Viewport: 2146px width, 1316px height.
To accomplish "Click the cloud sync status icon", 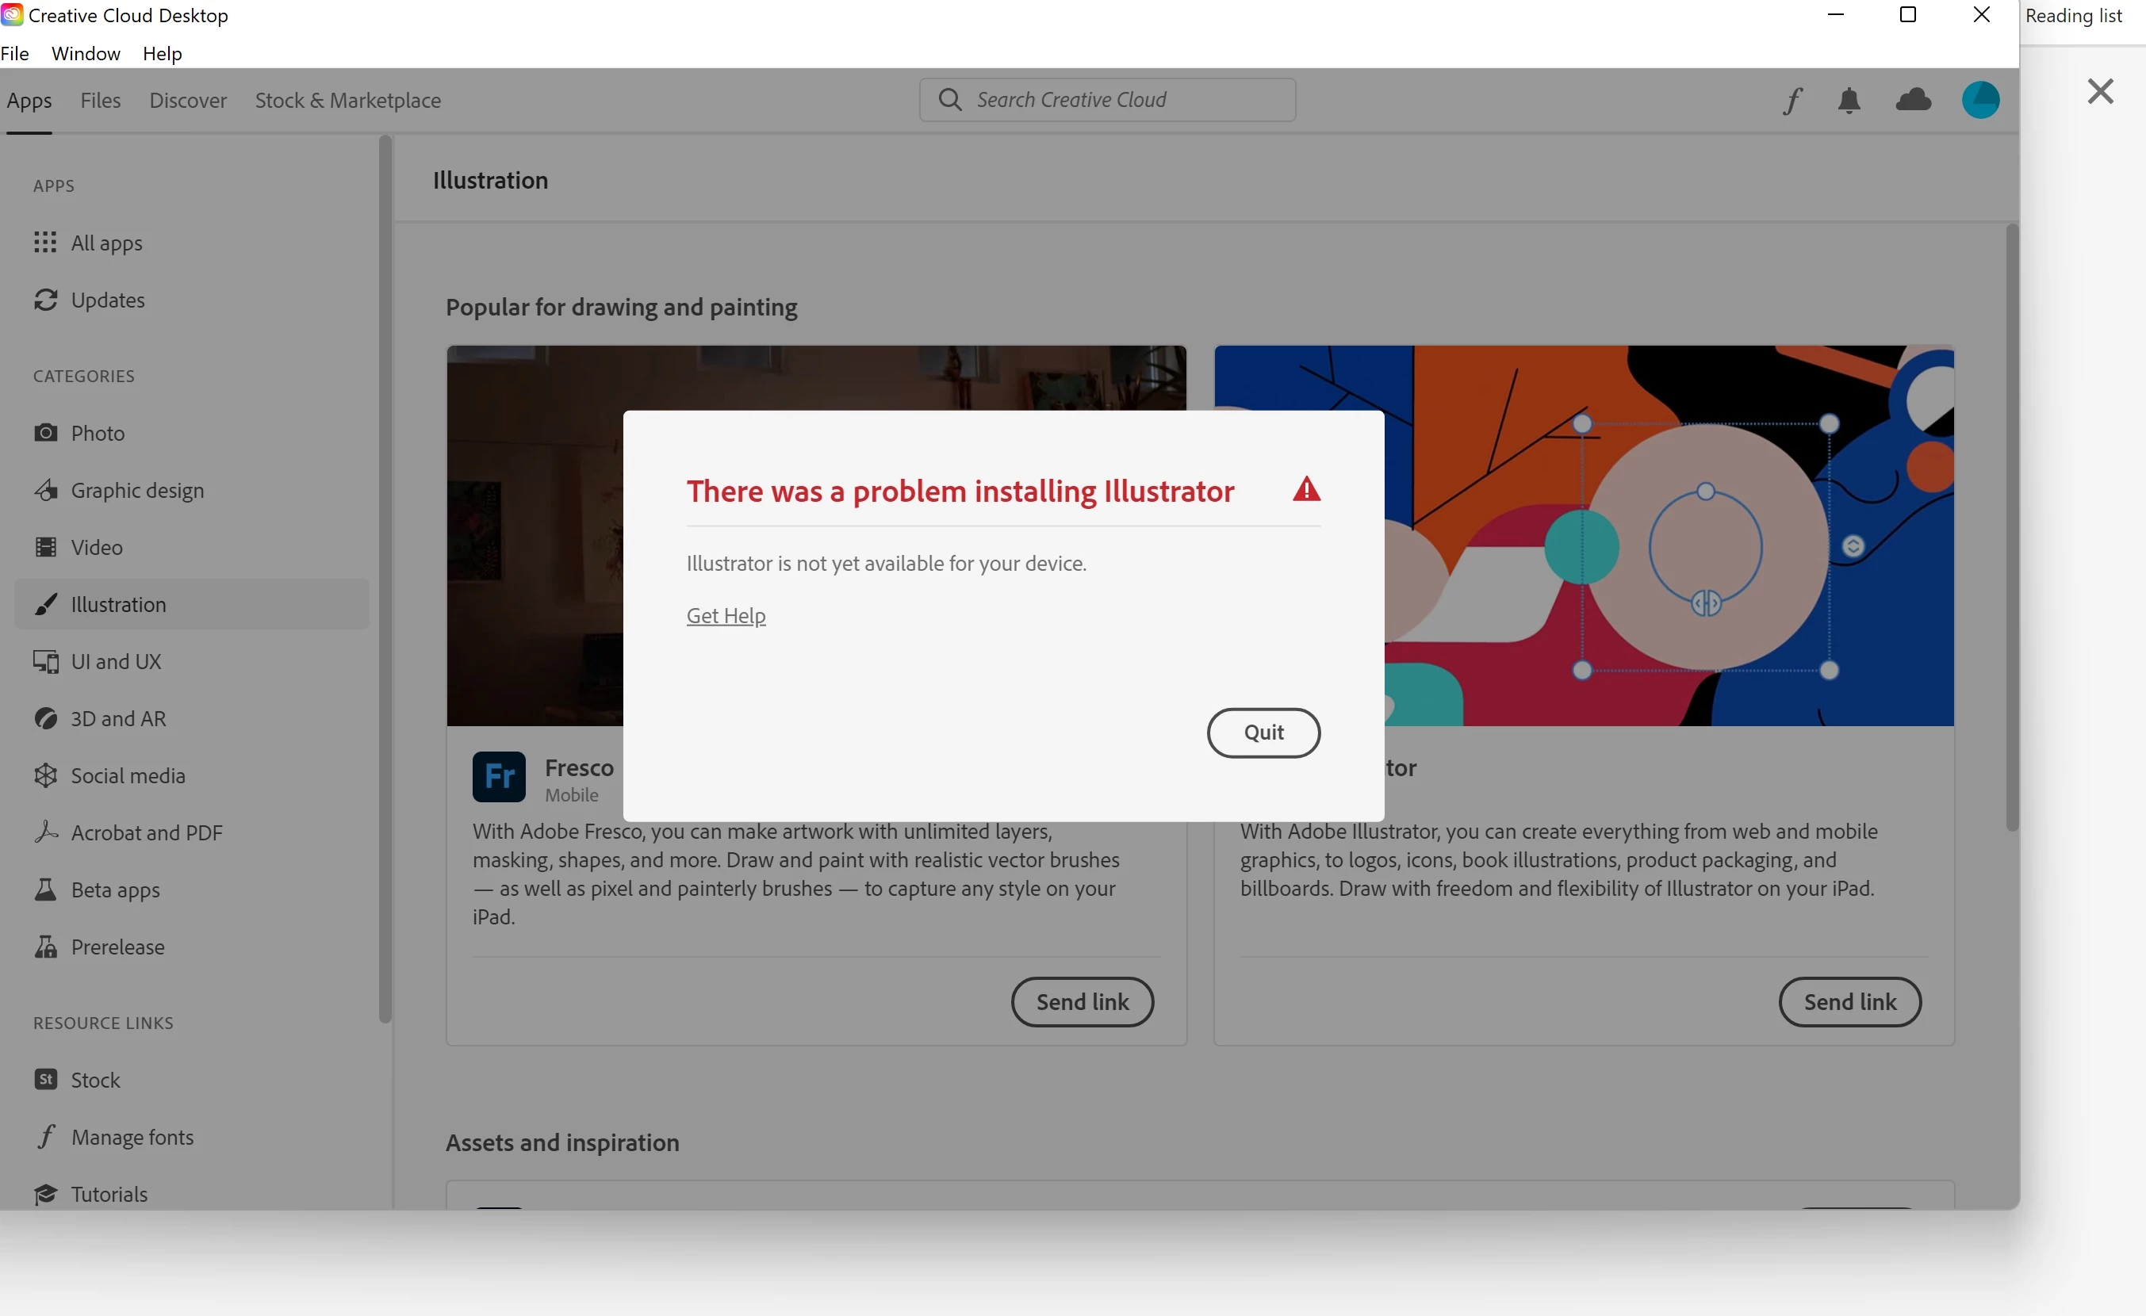I will (1914, 100).
